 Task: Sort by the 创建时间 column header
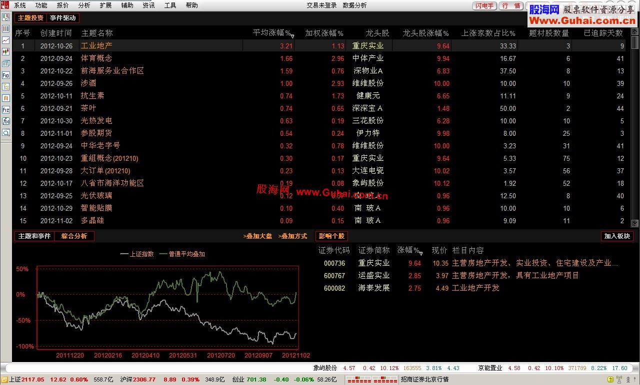click(x=56, y=33)
